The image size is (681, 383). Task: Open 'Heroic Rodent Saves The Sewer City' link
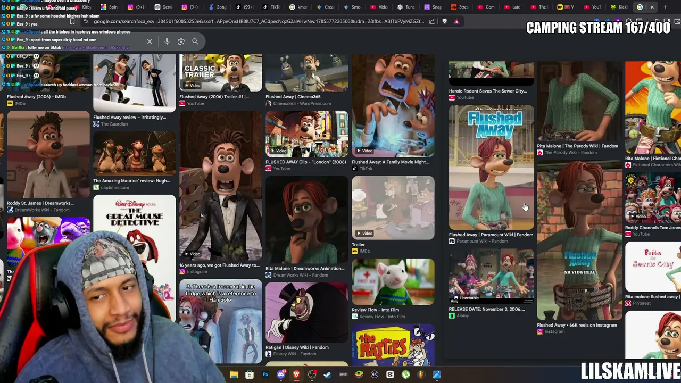click(x=488, y=91)
